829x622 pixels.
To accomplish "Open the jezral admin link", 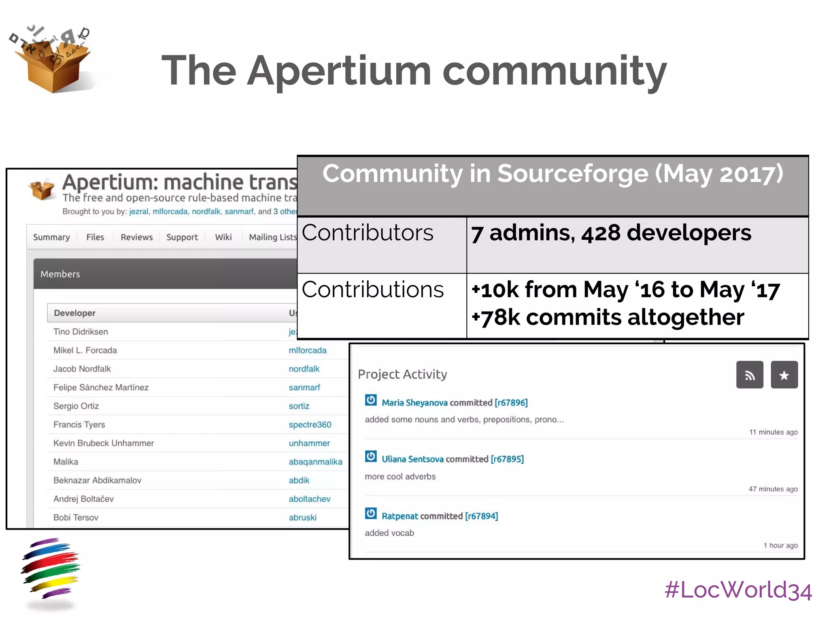I will pos(138,211).
